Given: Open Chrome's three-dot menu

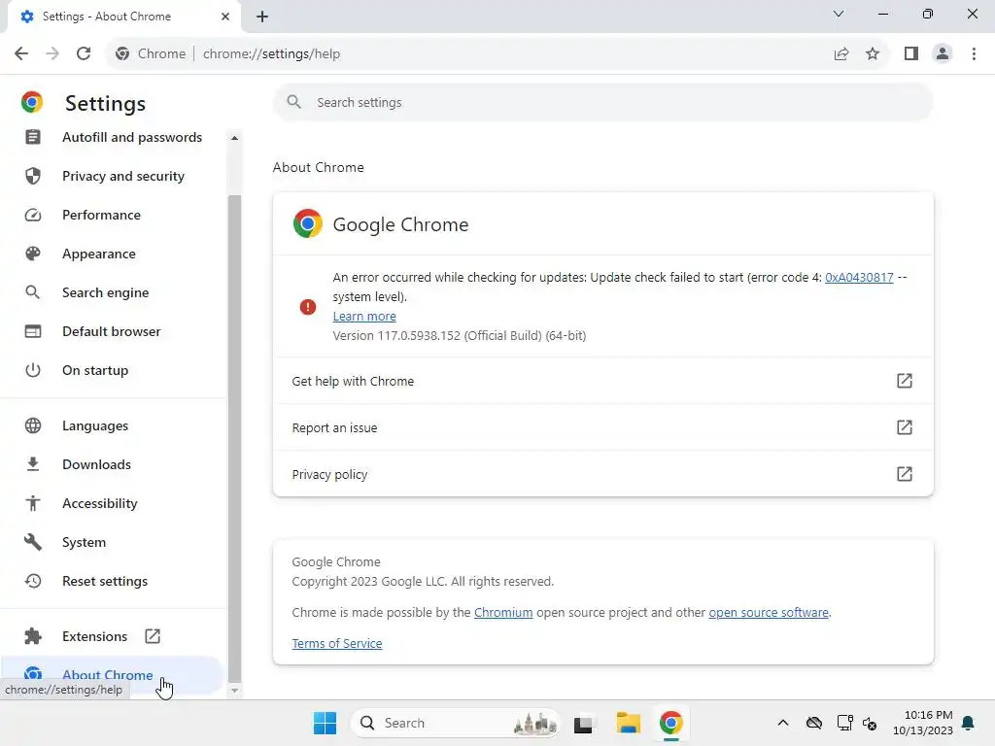Looking at the screenshot, I should click(x=974, y=54).
